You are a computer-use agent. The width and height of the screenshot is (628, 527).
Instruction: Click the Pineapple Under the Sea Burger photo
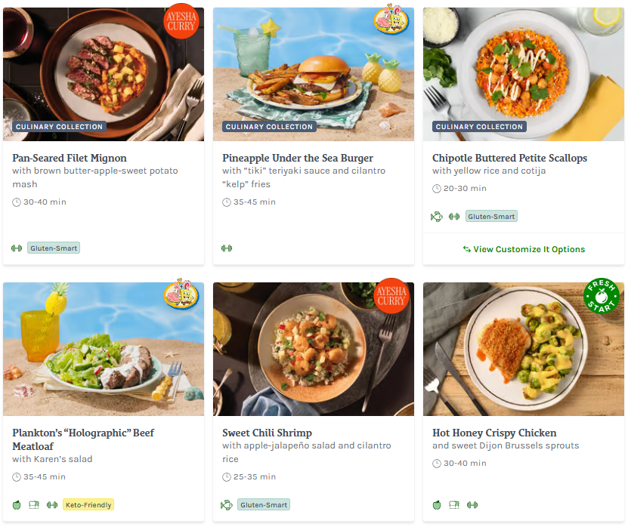[314, 68]
